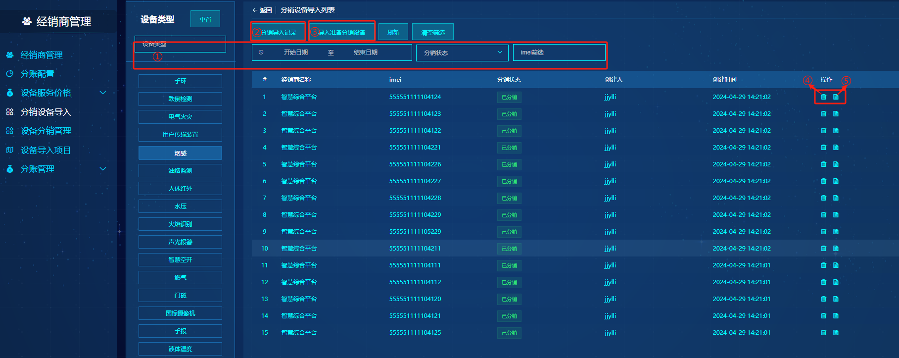Image resolution: width=899 pixels, height=358 pixels.
Task: Click trash icon in row 3 ending 104122
Action: point(823,131)
